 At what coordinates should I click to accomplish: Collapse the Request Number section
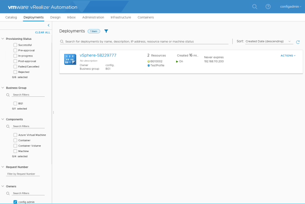click(x=3, y=167)
